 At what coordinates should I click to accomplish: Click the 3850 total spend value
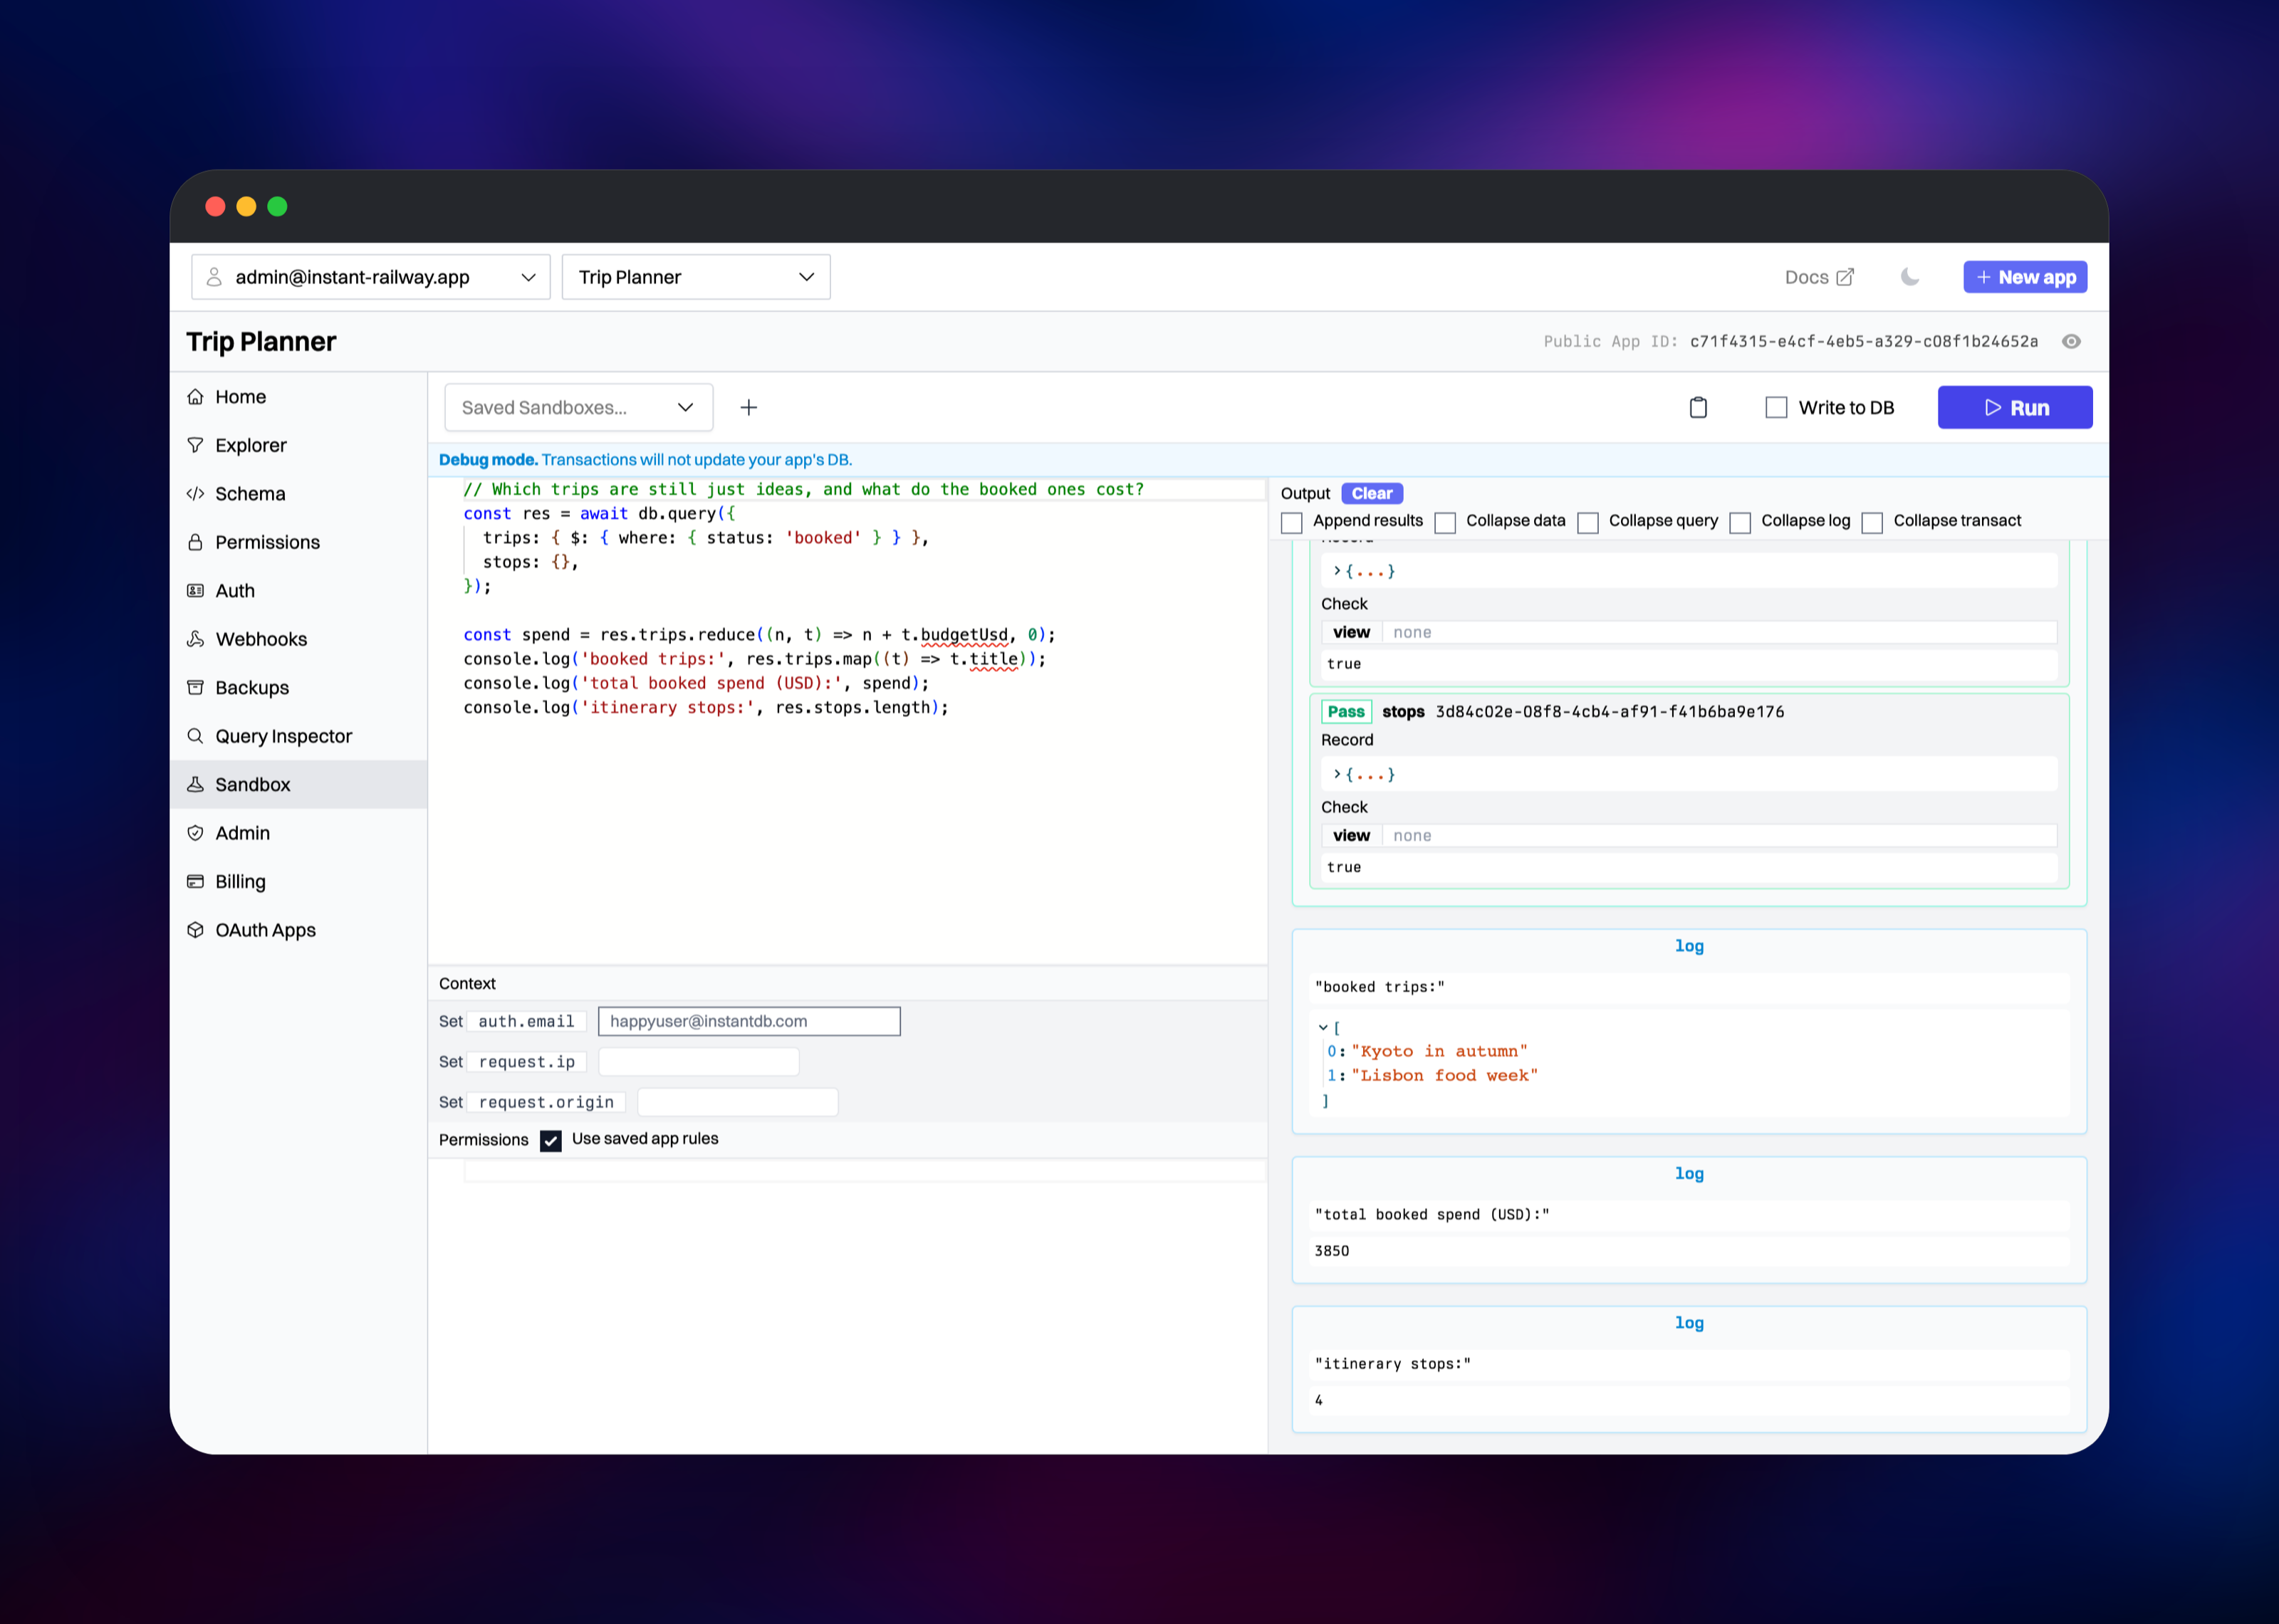tap(1332, 1251)
